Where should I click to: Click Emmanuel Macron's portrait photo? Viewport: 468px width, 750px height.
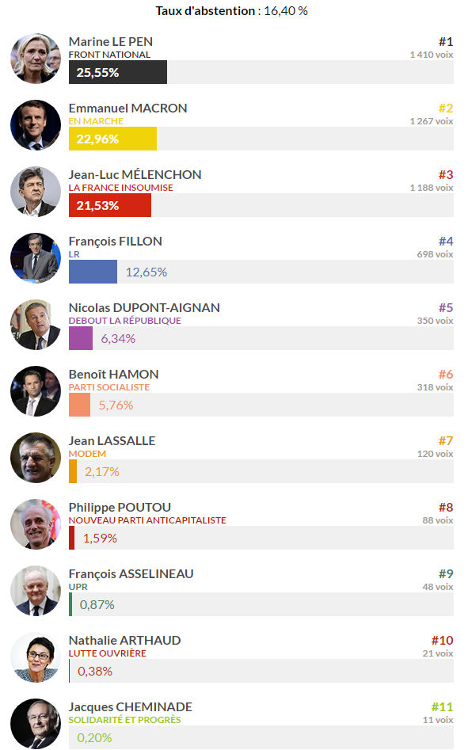[x=36, y=125]
